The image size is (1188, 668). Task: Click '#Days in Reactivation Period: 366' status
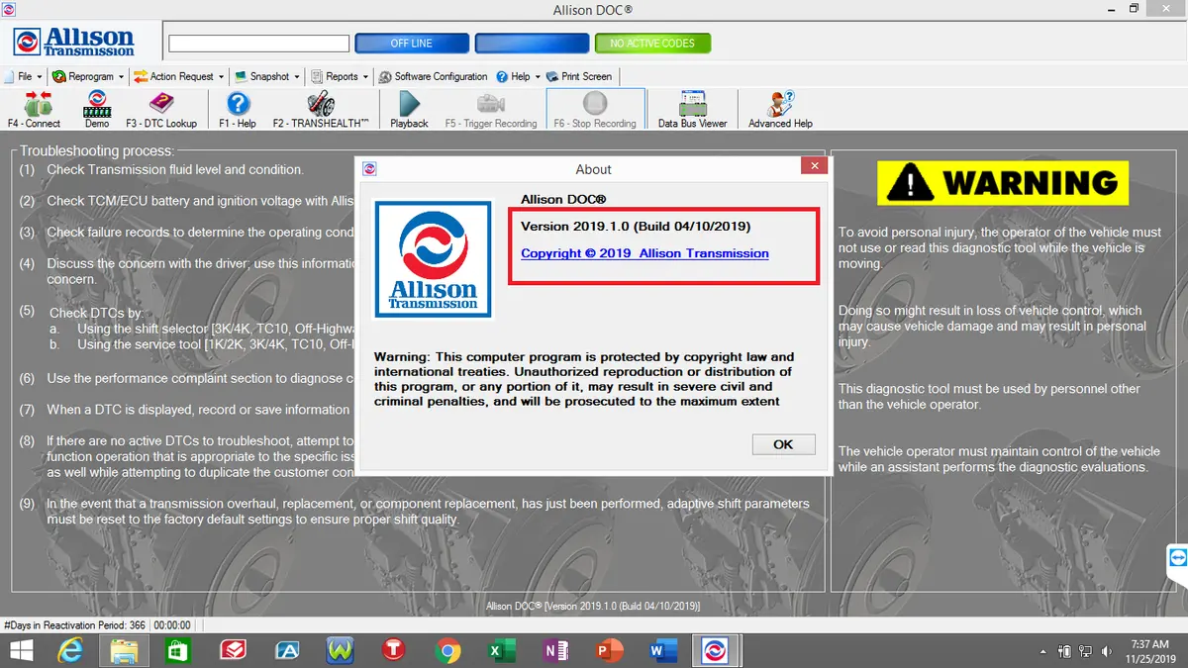pos(75,625)
